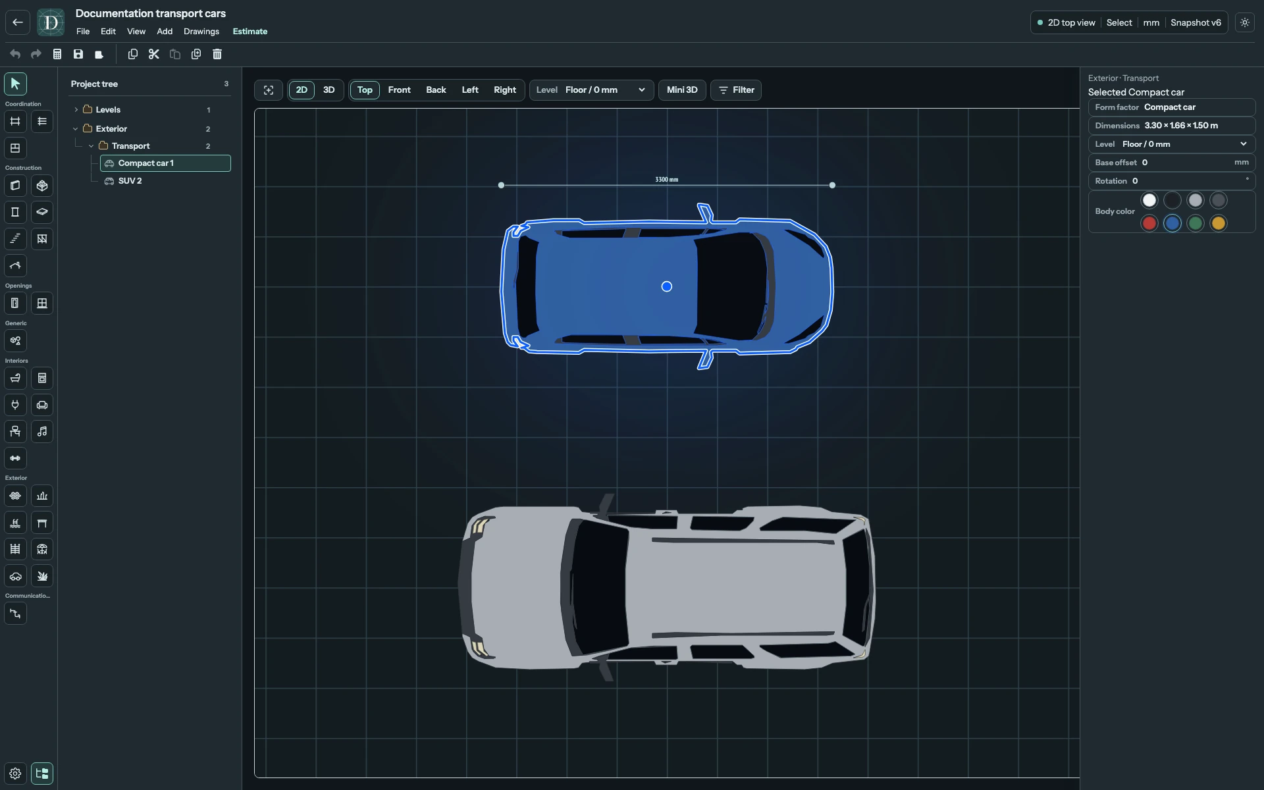
Task: Click Snapshot v6 in status bar
Action: 1196,22
